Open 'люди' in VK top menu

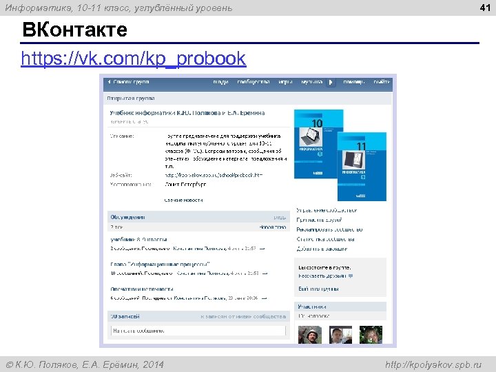[x=220, y=82]
